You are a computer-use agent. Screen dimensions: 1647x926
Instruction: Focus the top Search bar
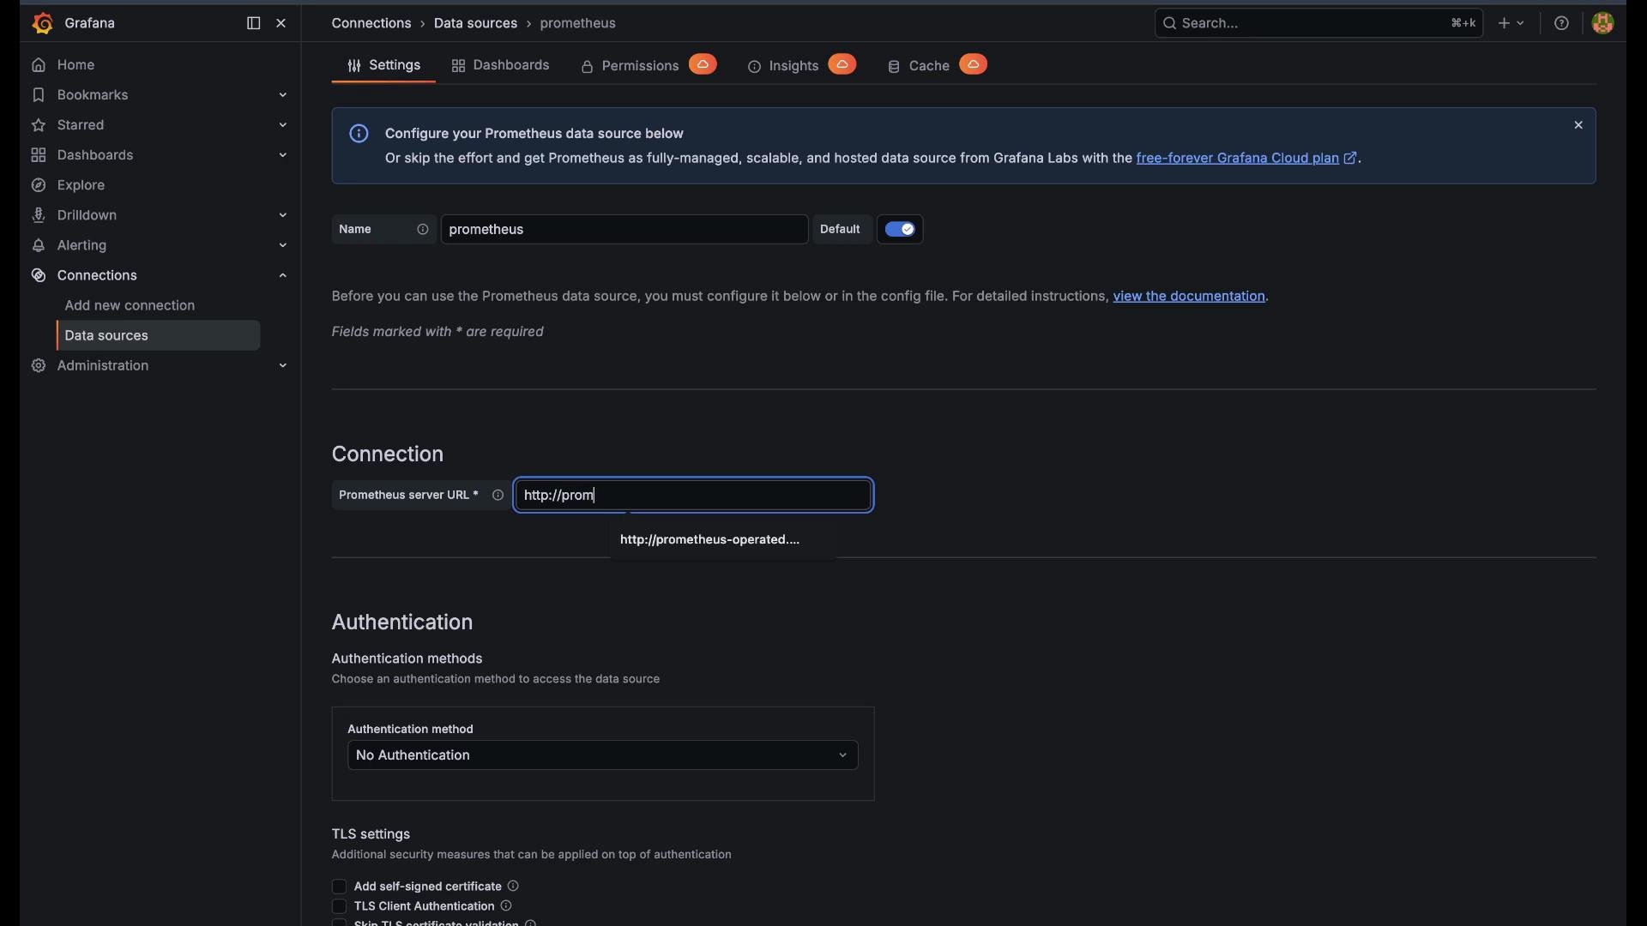(1318, 23)
